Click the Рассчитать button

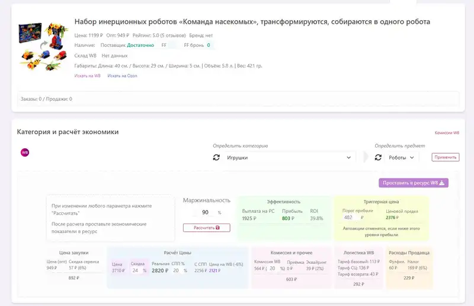(206, 228)
